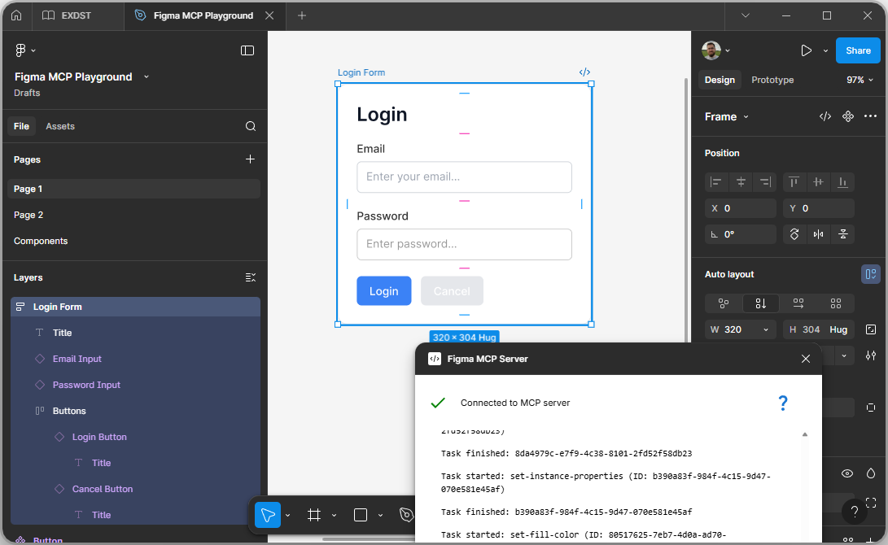Image resolution: width=888 pixels, height=545 pixels.
Task: Disable Auto layout with its toggle
Action: click(871, 274)
